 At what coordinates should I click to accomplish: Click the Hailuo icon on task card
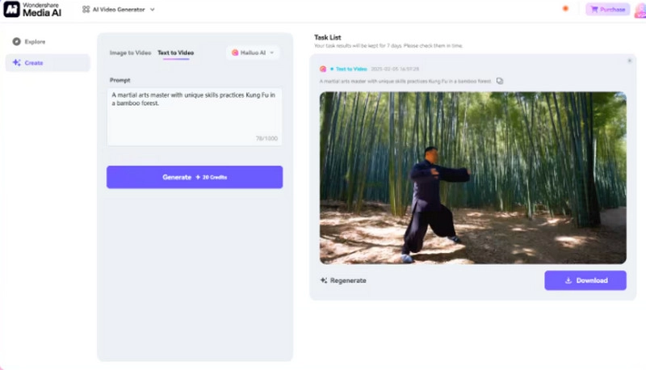(x=323, y=69)
